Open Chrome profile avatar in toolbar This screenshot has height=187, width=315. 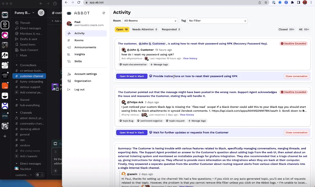point(305,3)
